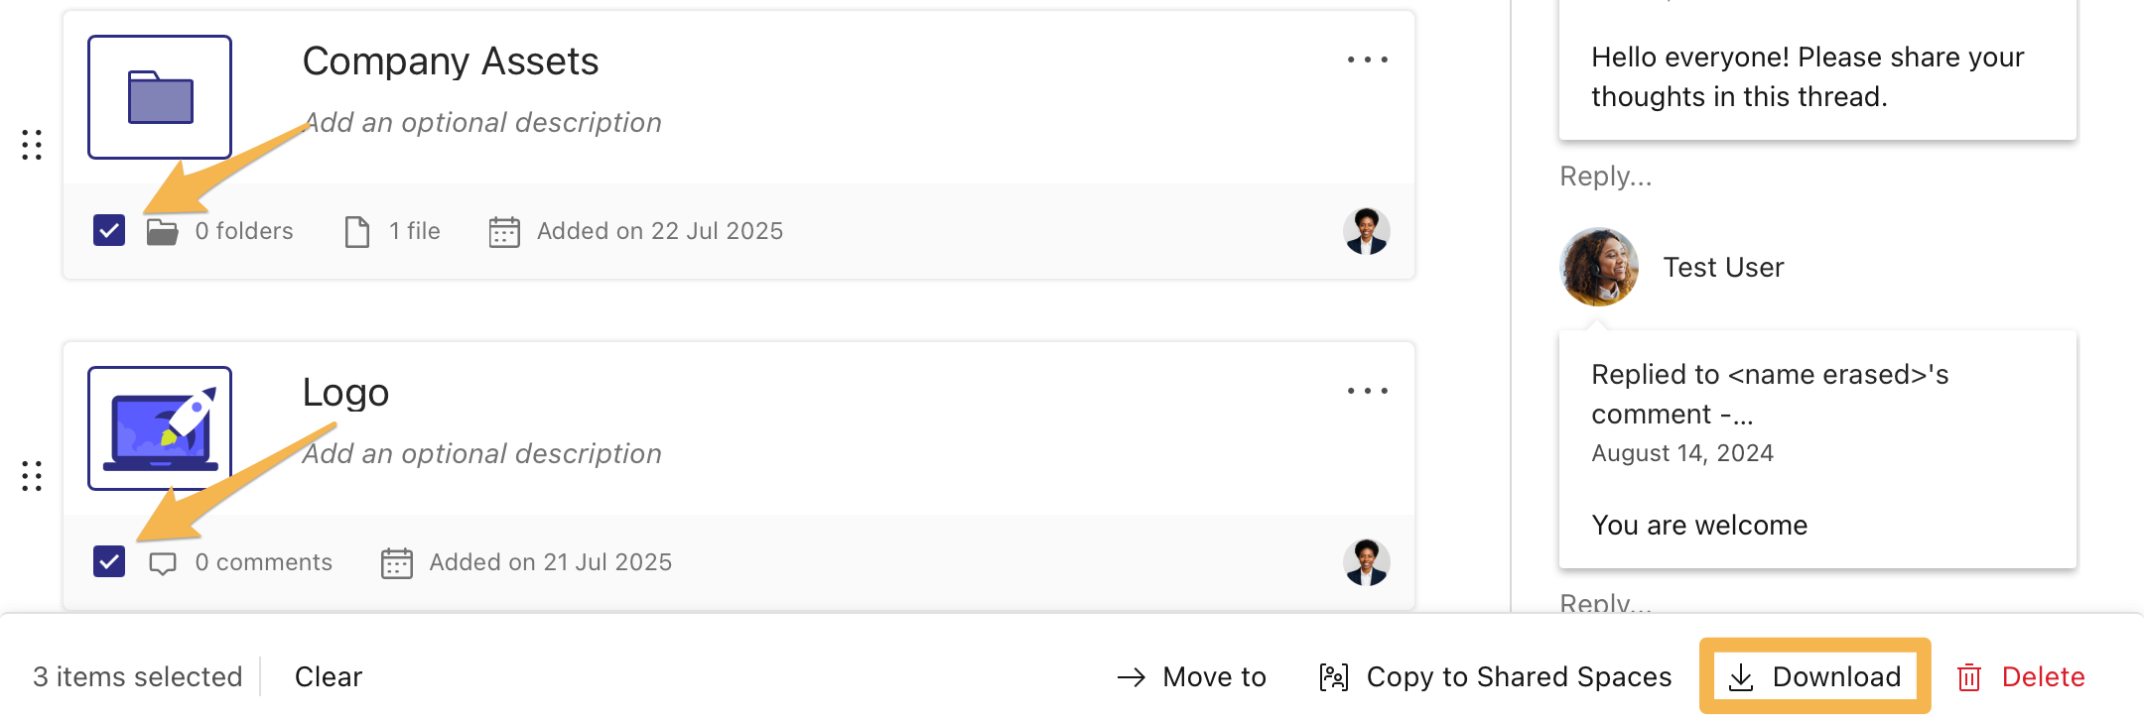The height and width of the screenshot is (718, 2144).
Task: Click the Copy to Shared Spaces icon
Action: (1334, 676)
